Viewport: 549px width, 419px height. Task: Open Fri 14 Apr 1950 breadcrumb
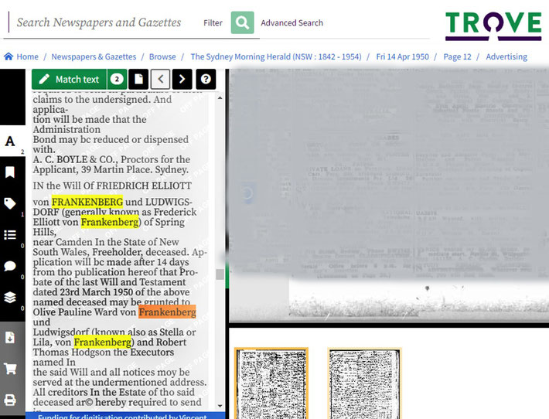[x=402, y=56]
